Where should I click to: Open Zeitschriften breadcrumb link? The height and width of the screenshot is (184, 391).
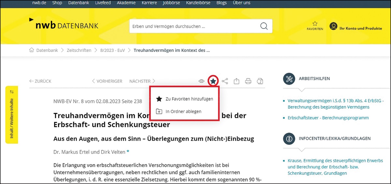(x=80, y=50)
